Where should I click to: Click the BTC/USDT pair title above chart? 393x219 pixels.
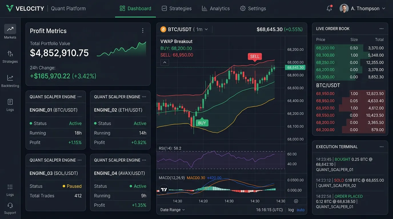pyautogui.click(x=180, y=29)
